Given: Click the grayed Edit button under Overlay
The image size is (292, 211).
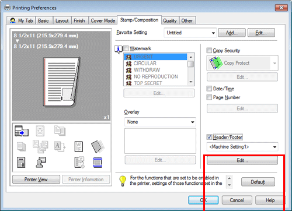Looking at the screenshot, I should 160,160.
